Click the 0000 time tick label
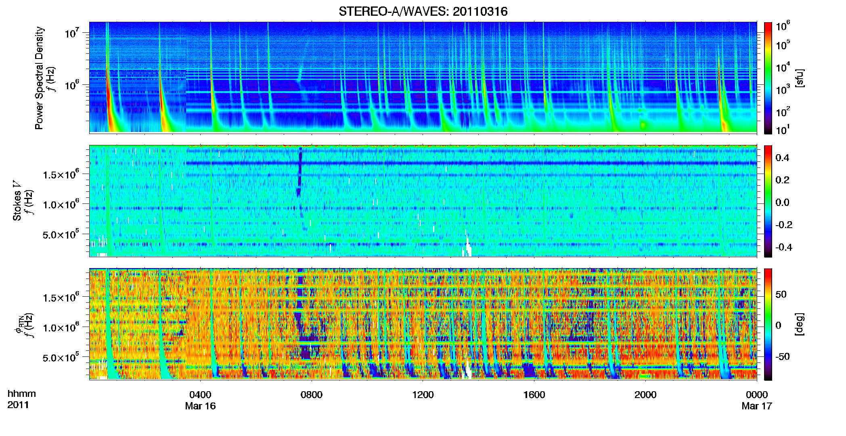 [x=757, y=395]
